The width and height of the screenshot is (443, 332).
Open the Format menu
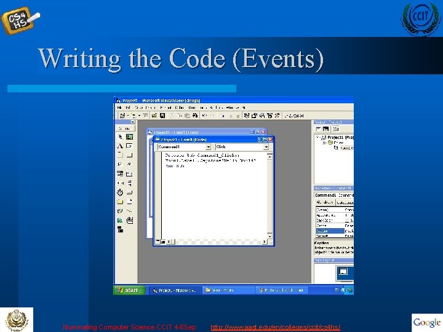[x=166, y=108]
